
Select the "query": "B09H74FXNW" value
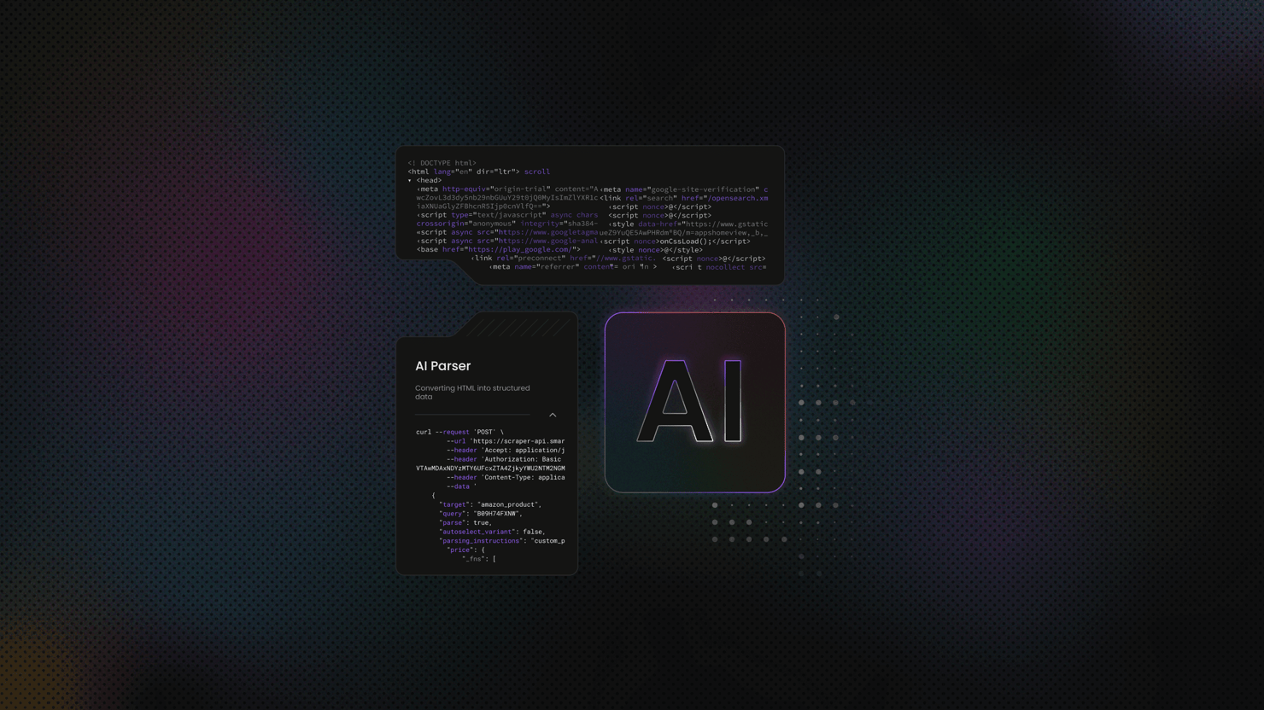pos(496,514)
